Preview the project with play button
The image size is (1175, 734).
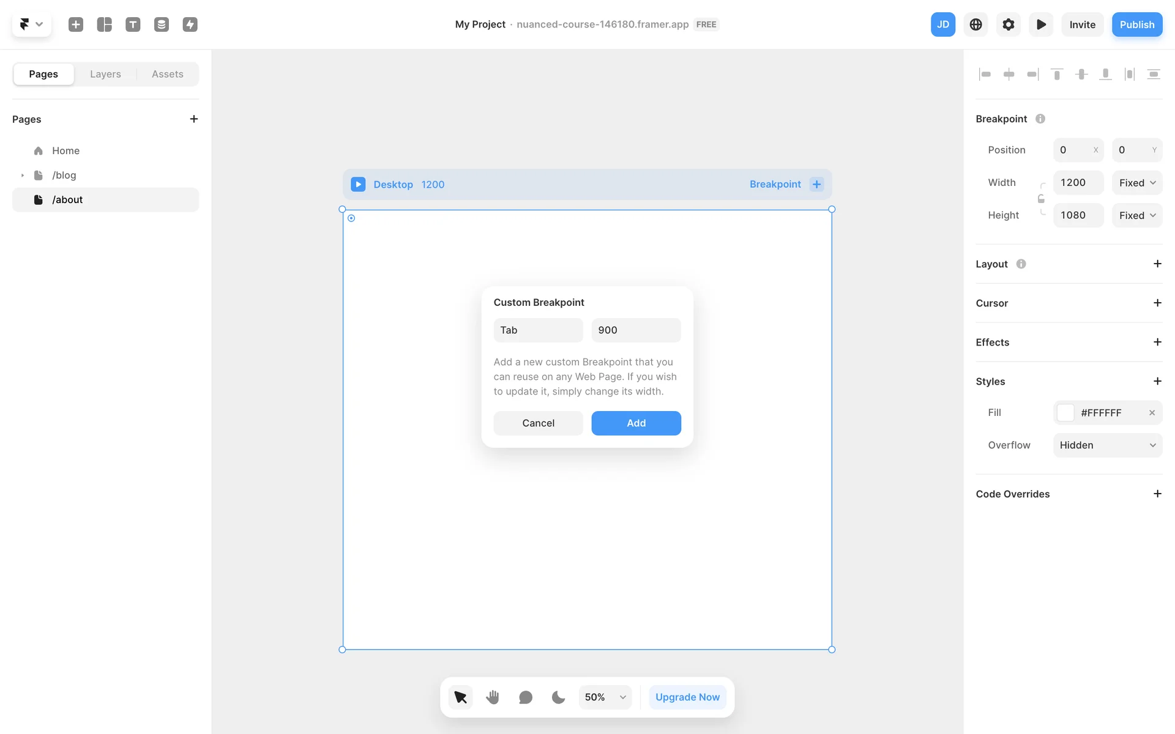pyautogui.click(x=1040, y=24)
